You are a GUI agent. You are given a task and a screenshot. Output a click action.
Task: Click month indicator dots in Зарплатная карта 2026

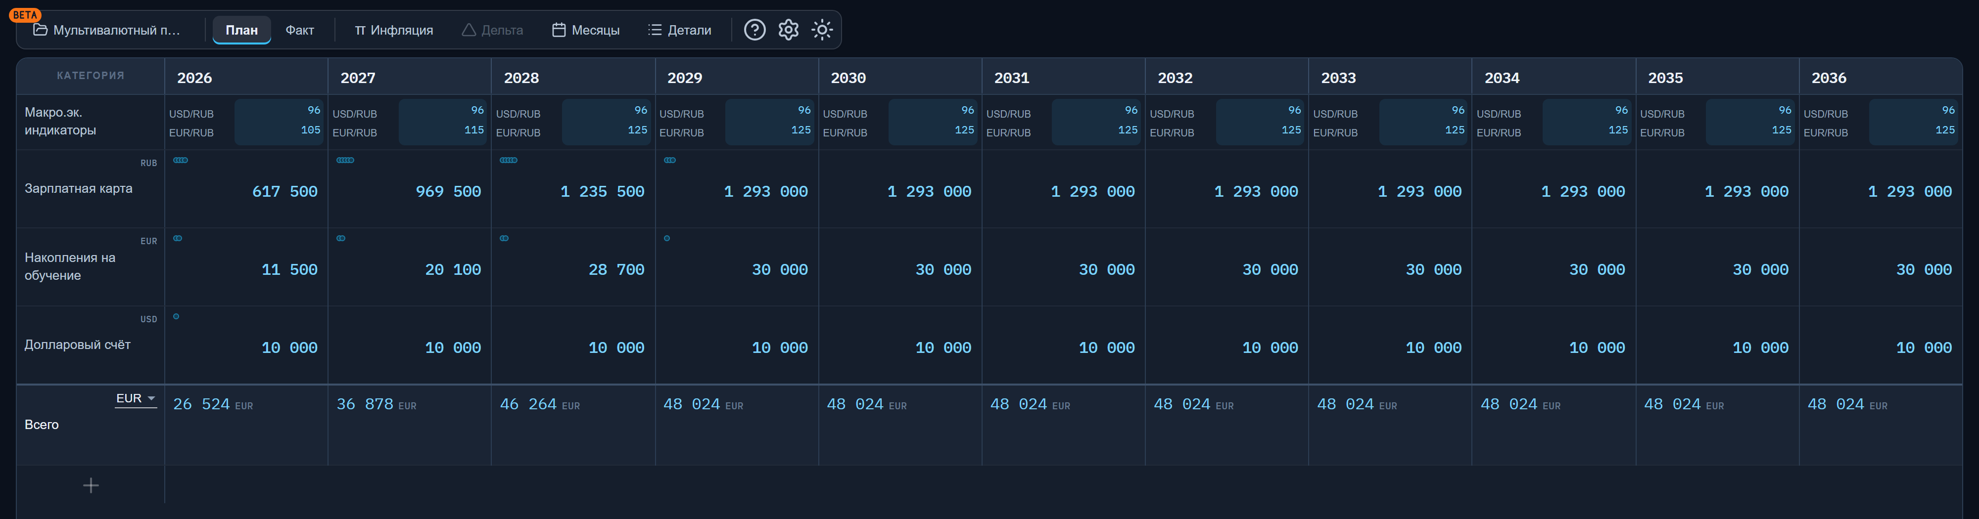181,161
